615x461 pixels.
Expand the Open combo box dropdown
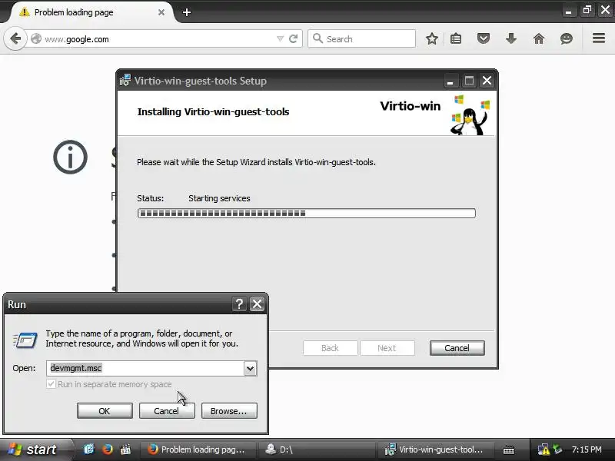pyautogui.click(x=251, y=369)
